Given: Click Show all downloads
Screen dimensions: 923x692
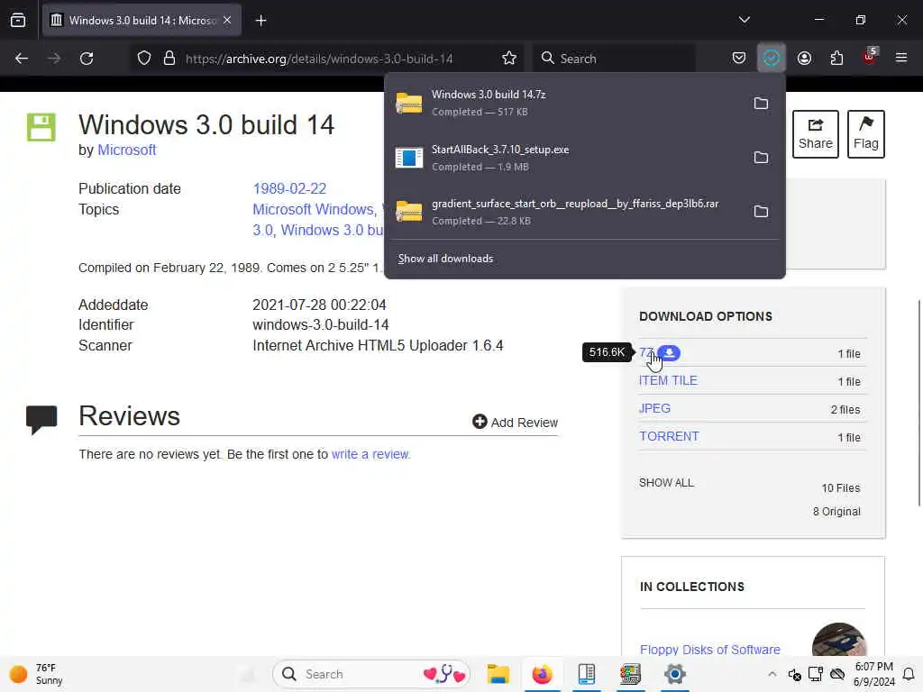Looking at the screenshot, I should (445, 259).
